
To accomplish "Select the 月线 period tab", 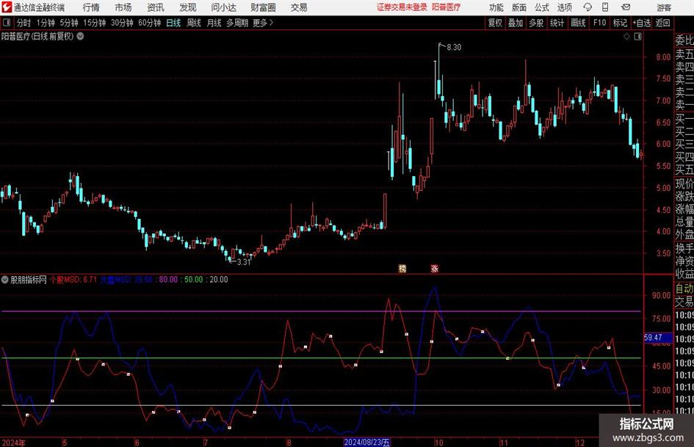I will [214, 23].
